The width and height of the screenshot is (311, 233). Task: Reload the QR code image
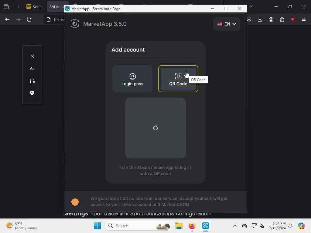155,128
